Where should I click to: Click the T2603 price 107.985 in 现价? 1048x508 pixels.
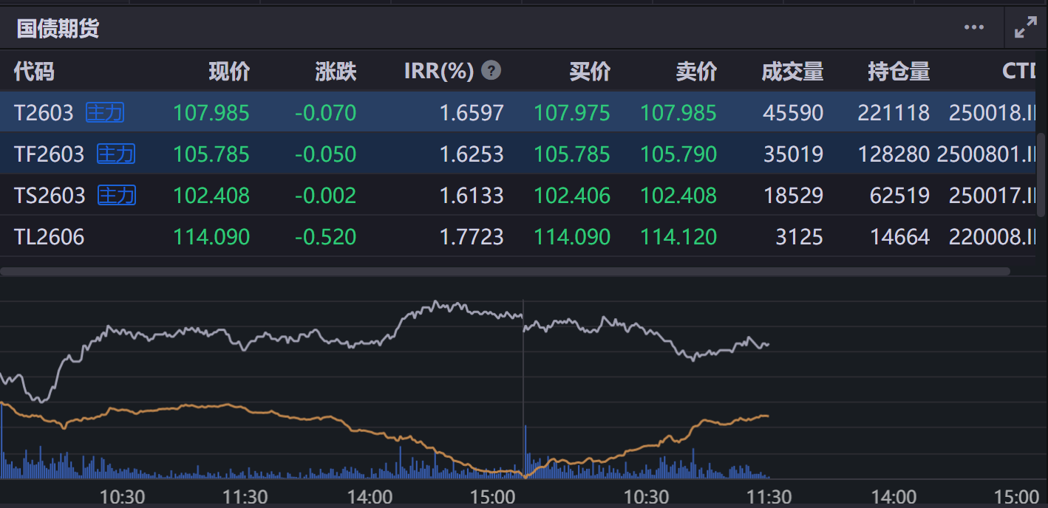pos(211,113)
